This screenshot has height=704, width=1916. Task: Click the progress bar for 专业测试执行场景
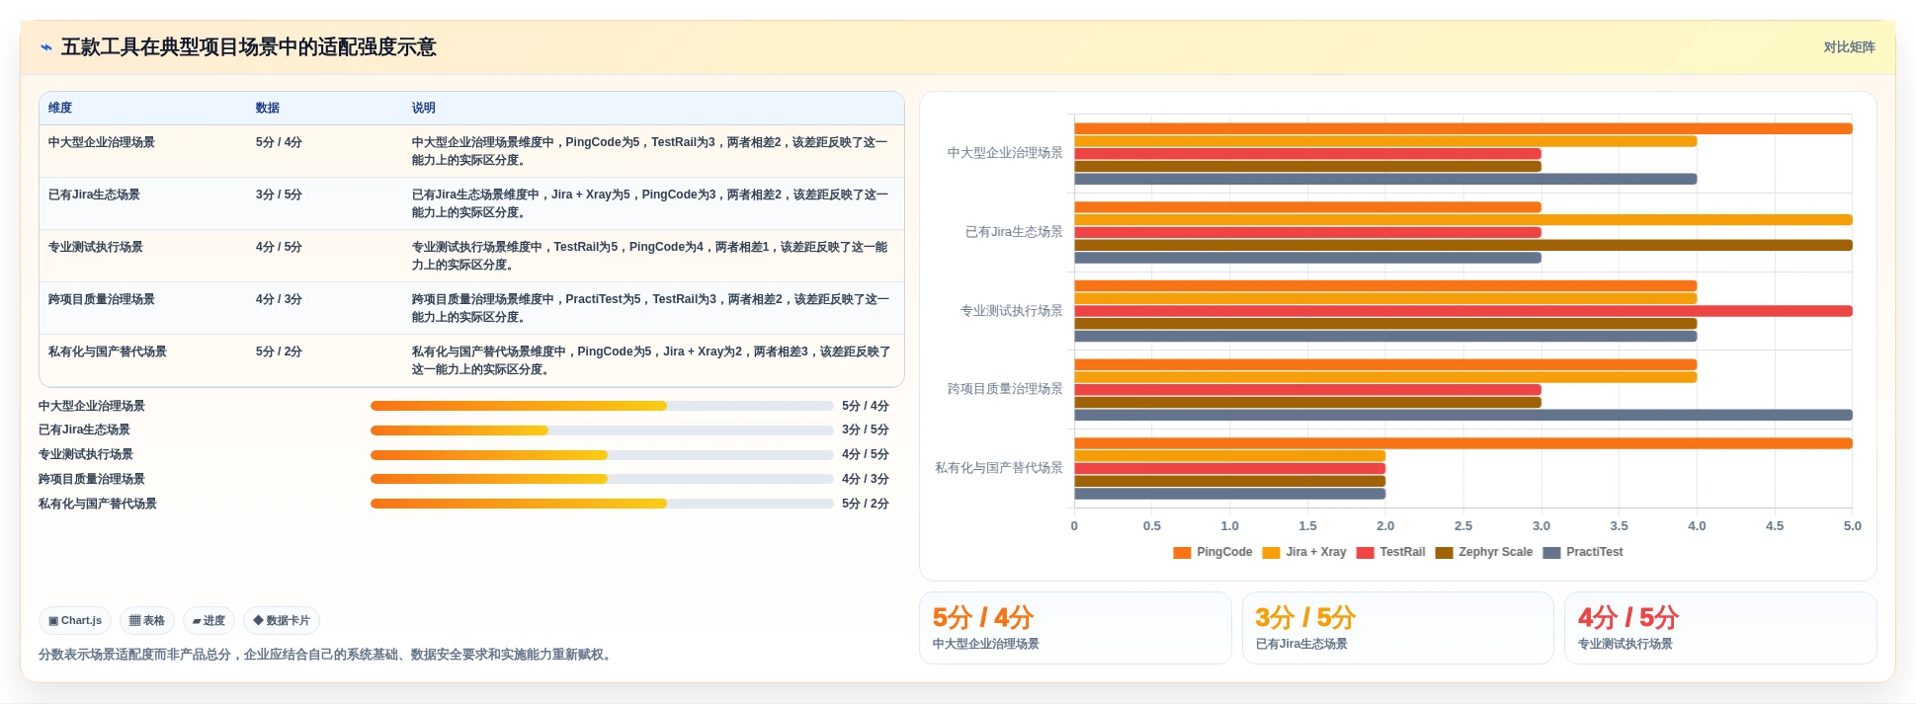point(602,455)
